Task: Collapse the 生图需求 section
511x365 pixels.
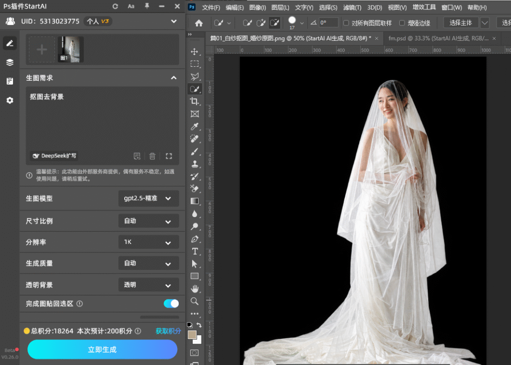Action: (x=174, y=78)
